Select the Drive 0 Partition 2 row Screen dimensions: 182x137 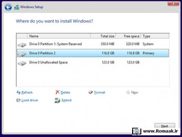[93, 53]
